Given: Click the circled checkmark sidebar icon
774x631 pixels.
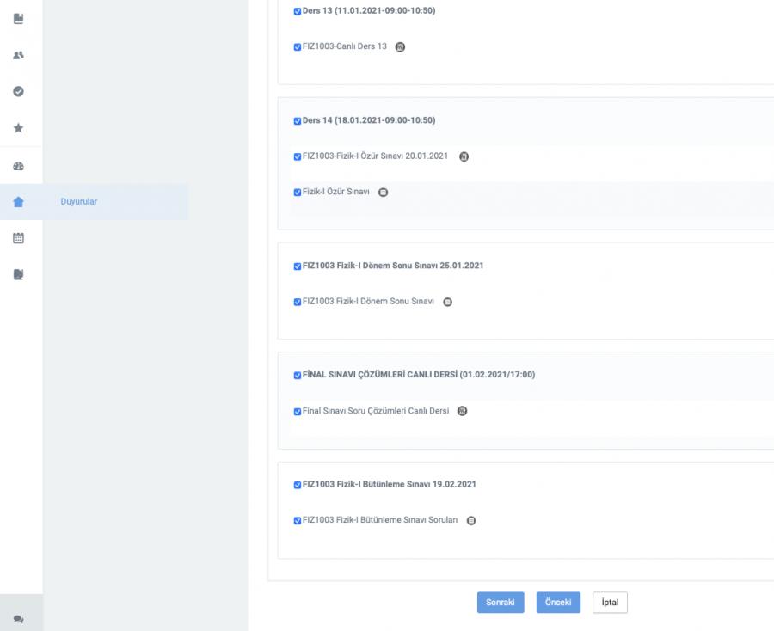Looking at the screenshot, I should (x=19, y=91).
